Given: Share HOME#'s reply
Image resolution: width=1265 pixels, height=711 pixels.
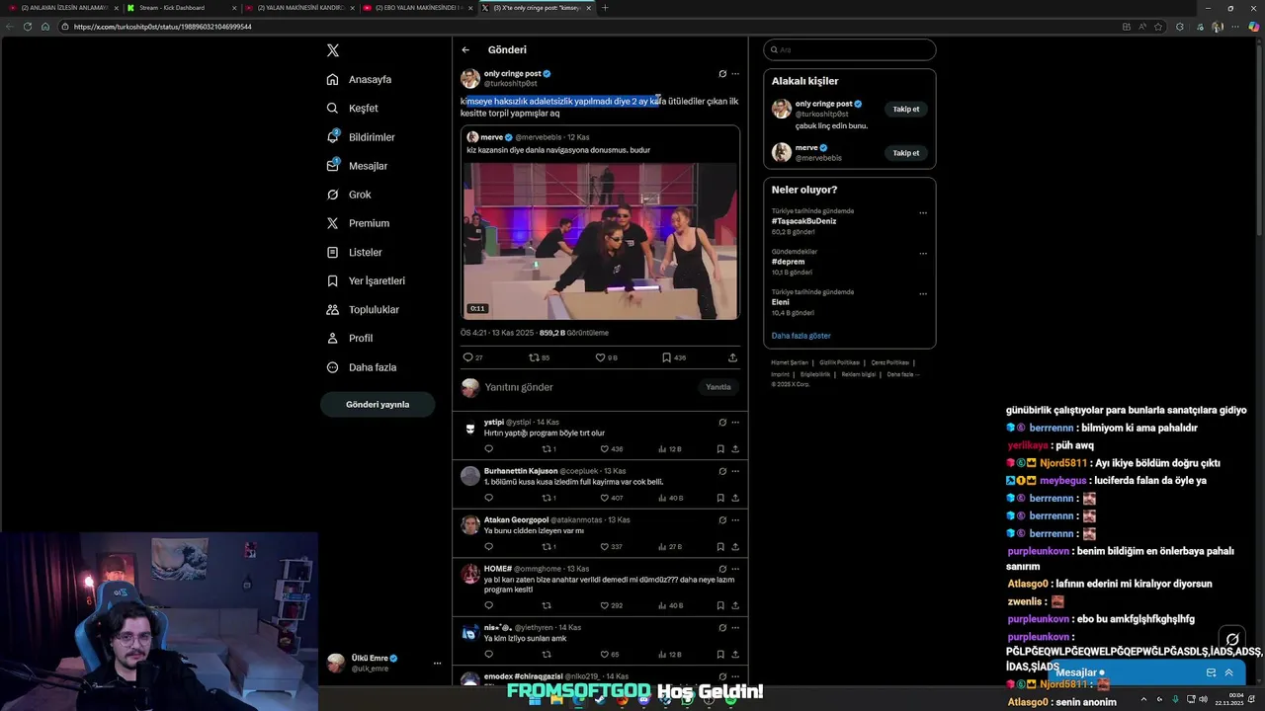Looking at the screenshot, I should 735,605.
